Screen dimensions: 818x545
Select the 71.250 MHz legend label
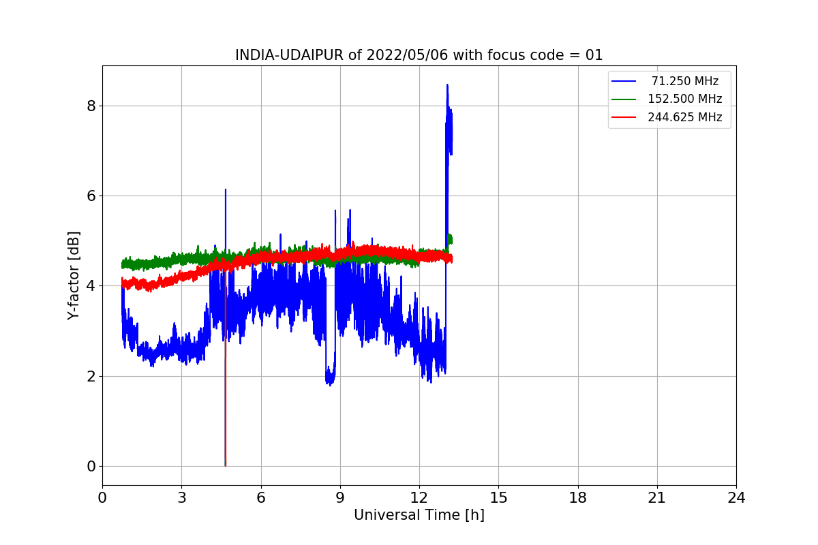pyautogui.click(x=685, y=81)
